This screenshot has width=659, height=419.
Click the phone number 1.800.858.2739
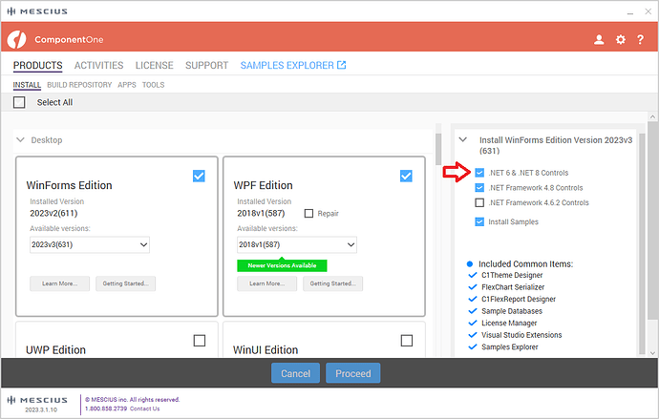[106, 409]
